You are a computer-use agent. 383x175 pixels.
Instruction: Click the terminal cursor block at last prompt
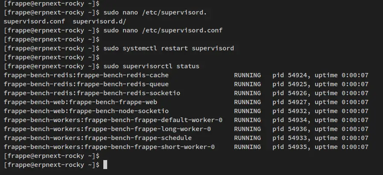105,165
